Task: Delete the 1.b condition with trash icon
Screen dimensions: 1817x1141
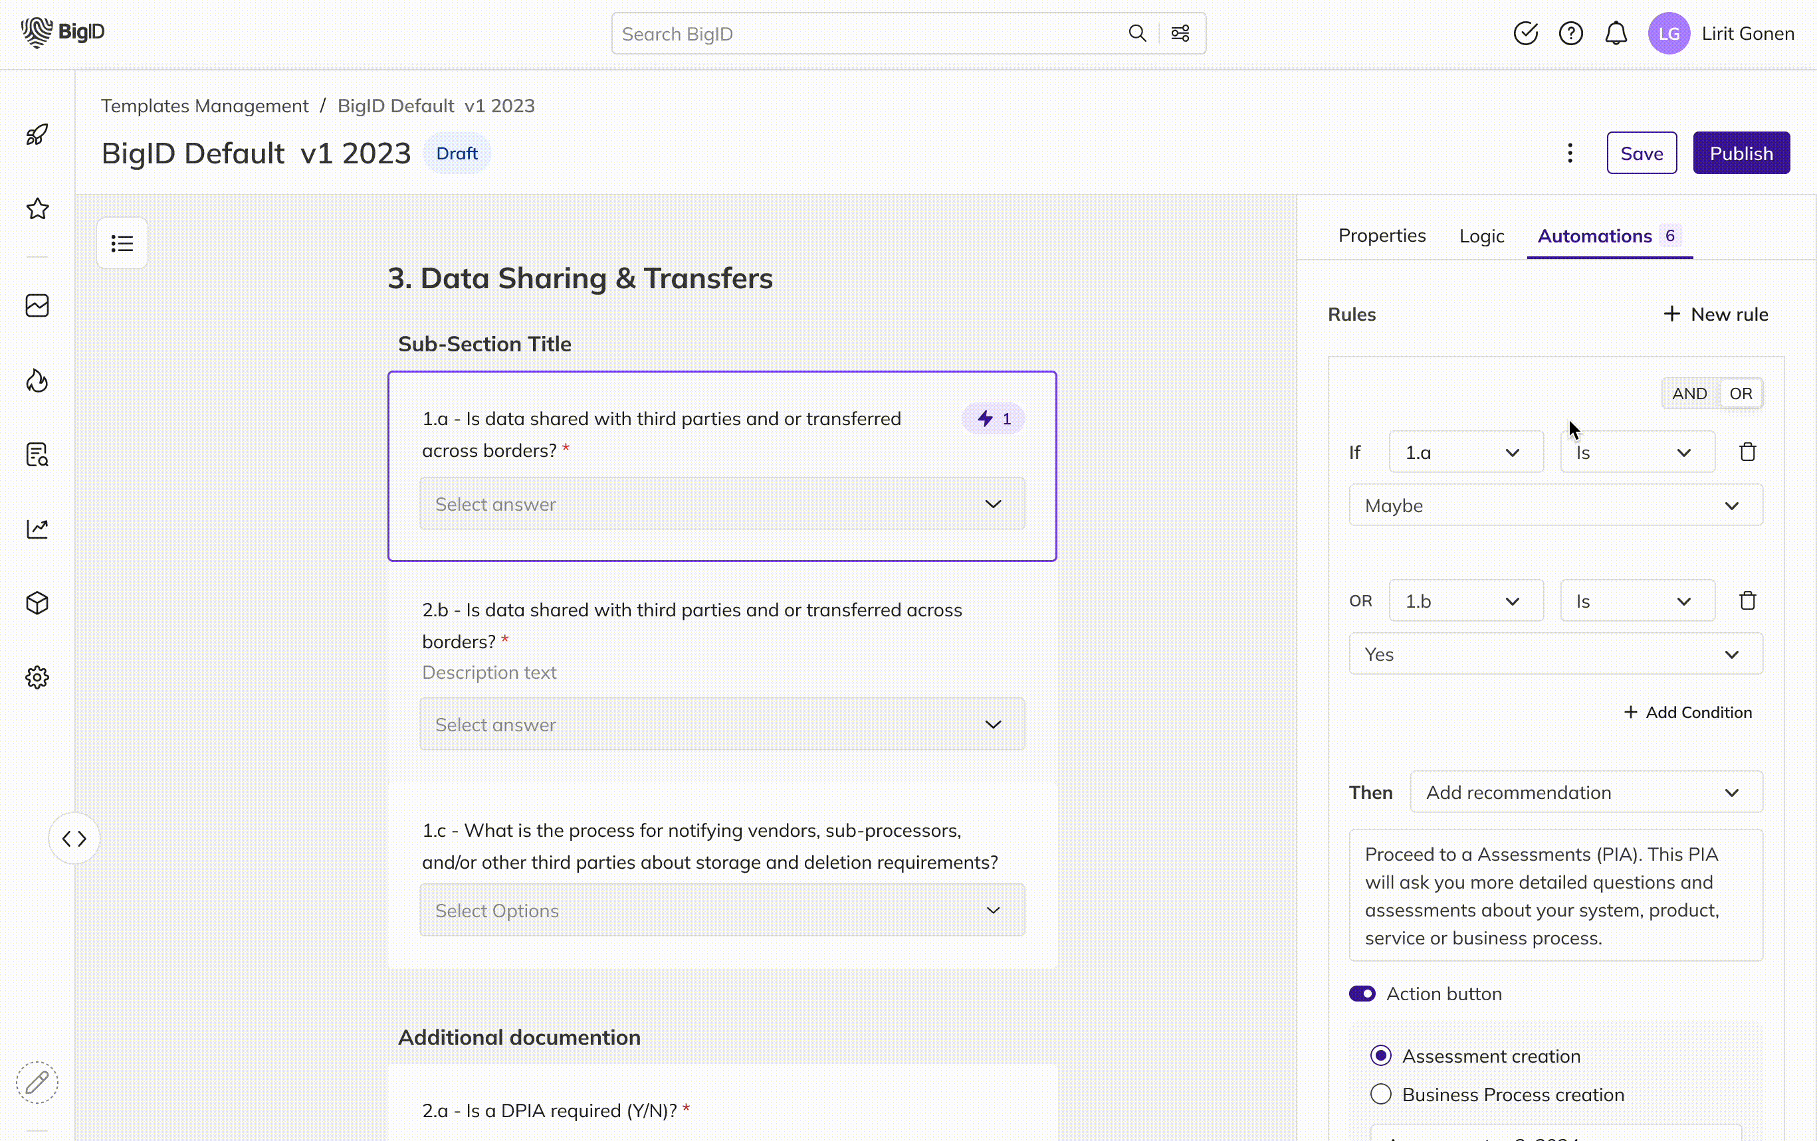Action: (x=1748, y=601)
